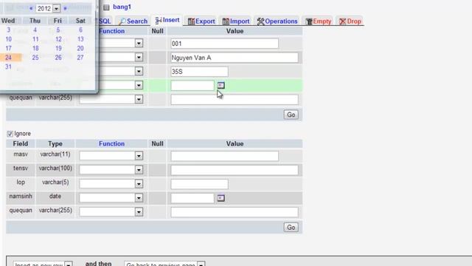The width and height of the screenshot is (472, 266).
Task: Select day 6 in the calendar
Action: pos(80,30)
